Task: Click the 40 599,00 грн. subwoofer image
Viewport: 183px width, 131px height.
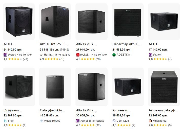Action: [x=55, y=87]
